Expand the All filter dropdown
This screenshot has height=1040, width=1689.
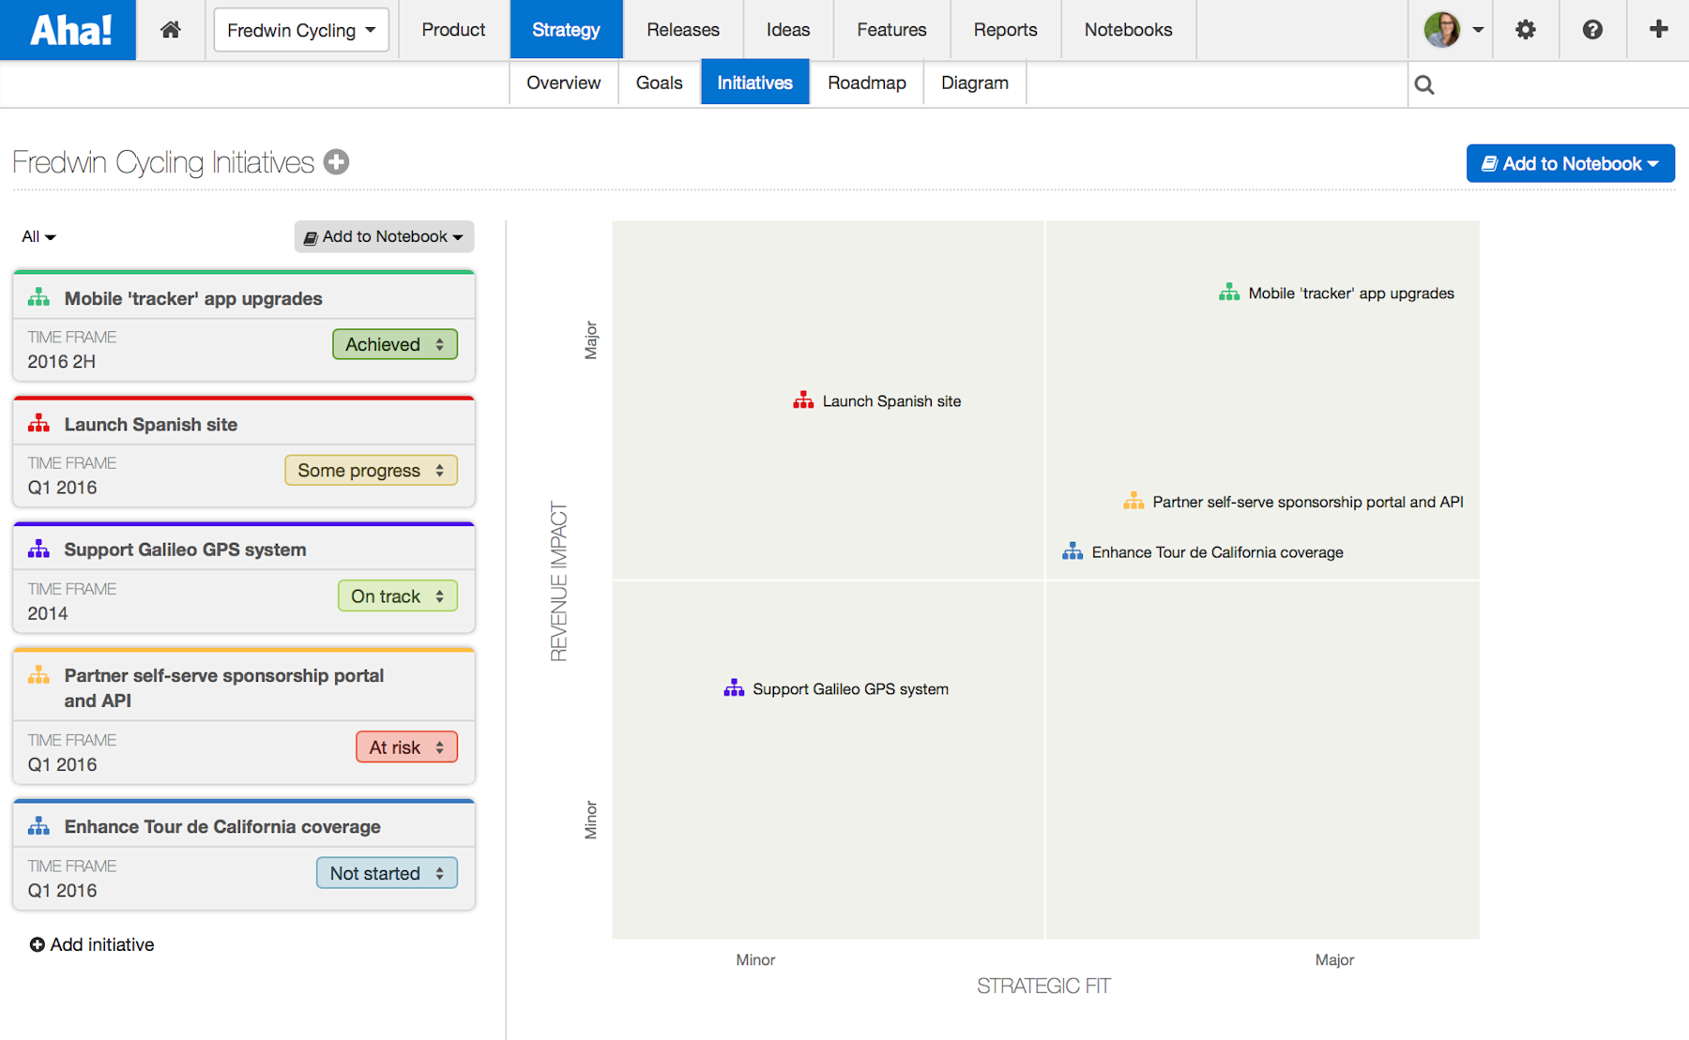point(37,236)
